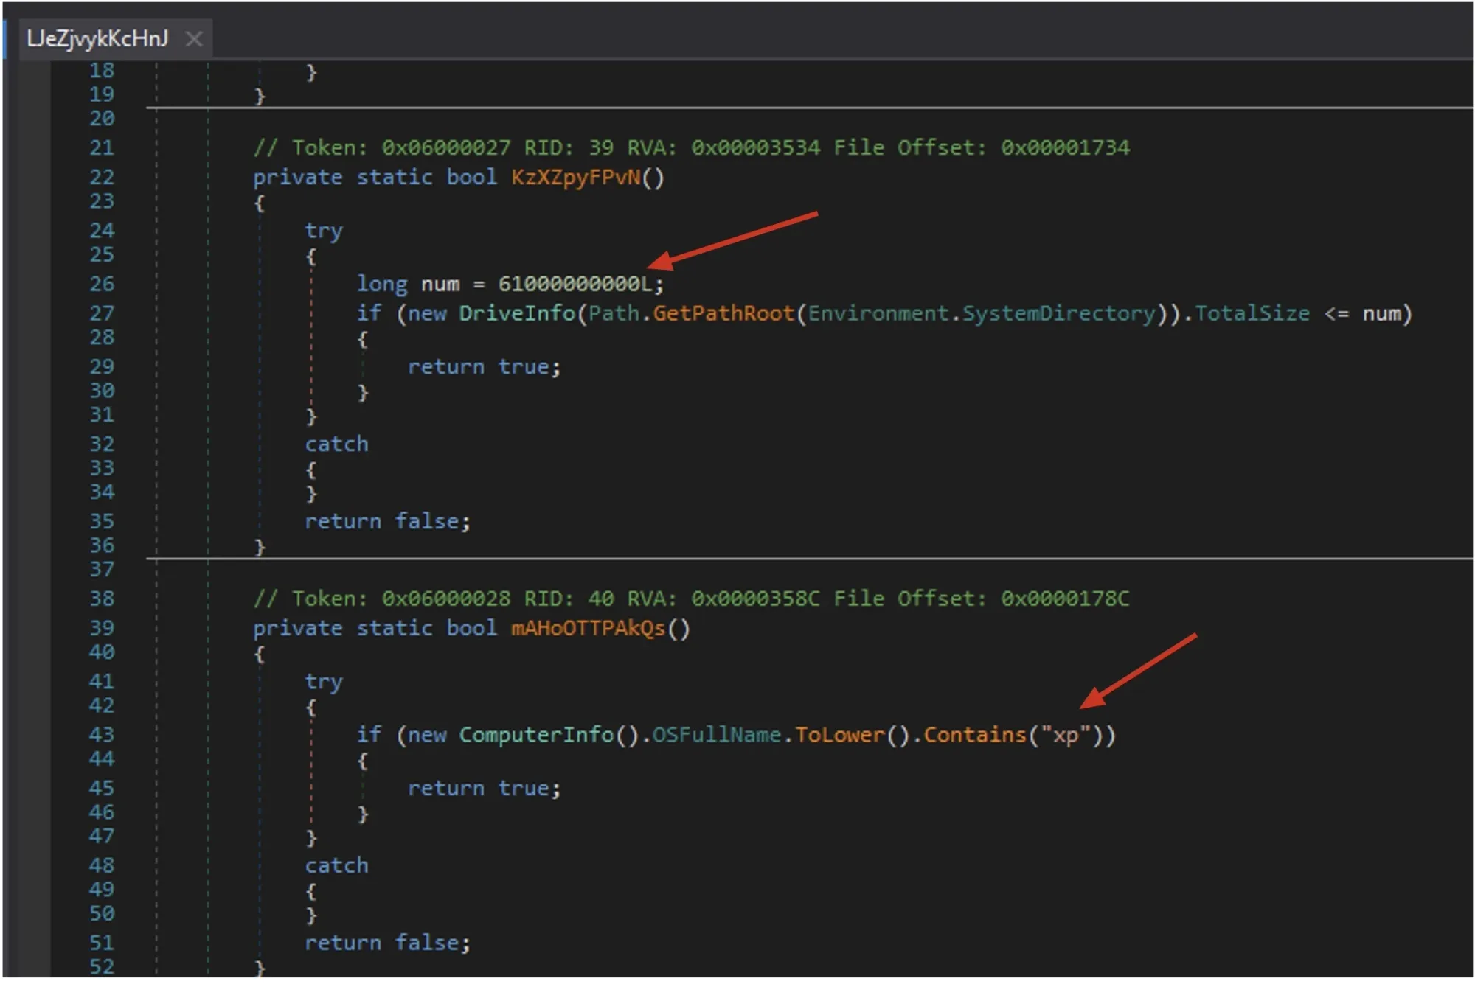Click 'return true;' on line 45
The image size is (1475, 984).
(485, 789)
